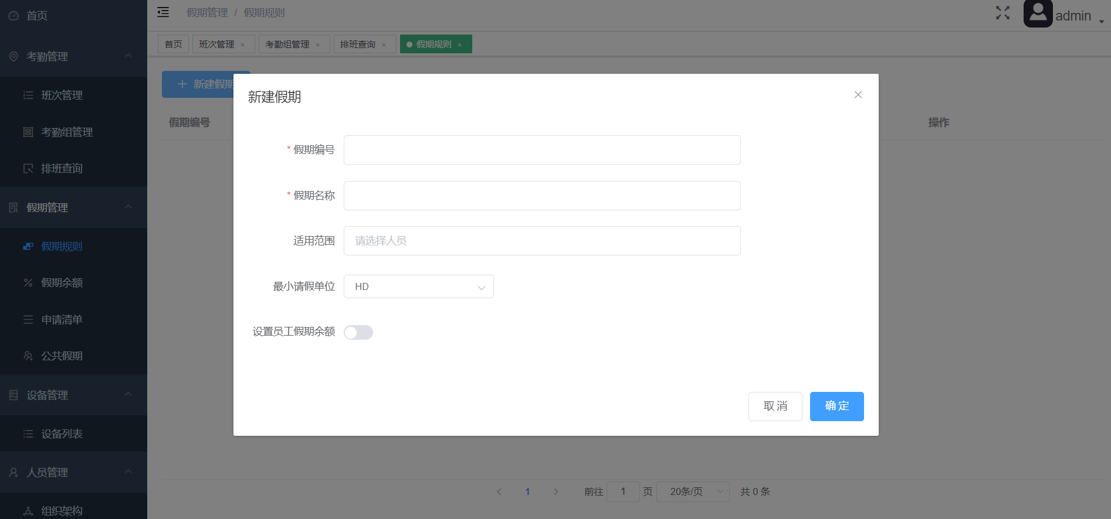This screenshot has height=519, width=1111.
Task: Click the 确定 confirm button
Action: pos(837,407)
